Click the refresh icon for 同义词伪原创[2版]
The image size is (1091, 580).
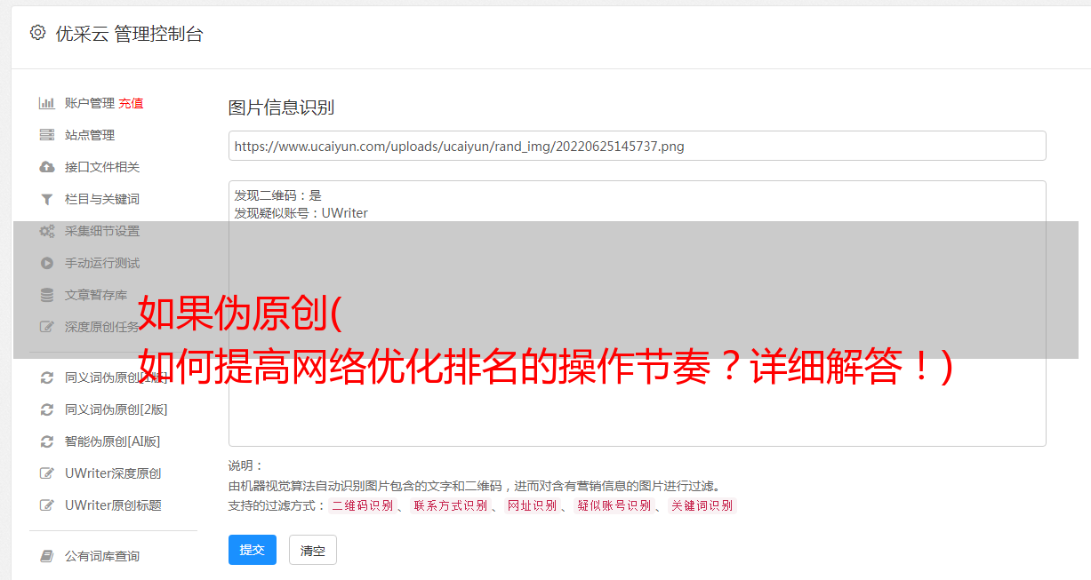[47, 409]
